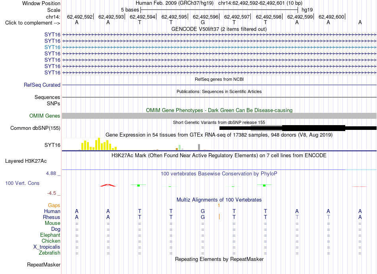
Task: Click the grey OMIM Genes bar
Action: pos(219,116)
